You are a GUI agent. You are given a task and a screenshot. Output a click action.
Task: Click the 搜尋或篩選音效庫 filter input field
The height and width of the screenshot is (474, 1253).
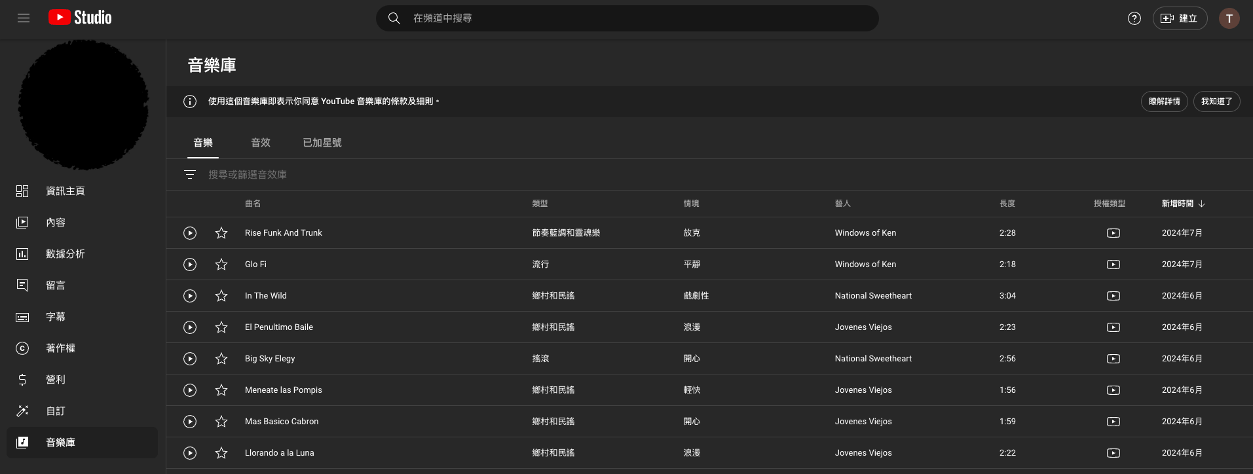[393, 175]
